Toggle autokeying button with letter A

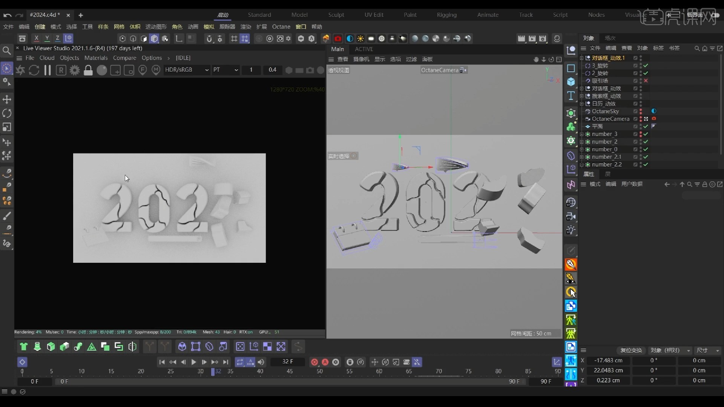click(325, 362)
